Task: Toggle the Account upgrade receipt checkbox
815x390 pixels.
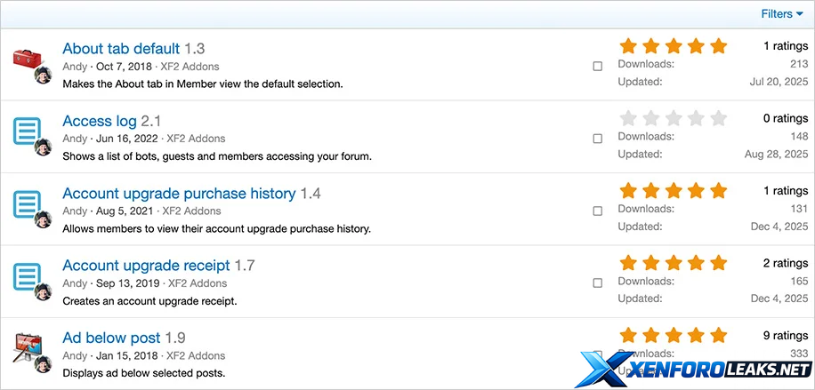Action: click(598, 283)
